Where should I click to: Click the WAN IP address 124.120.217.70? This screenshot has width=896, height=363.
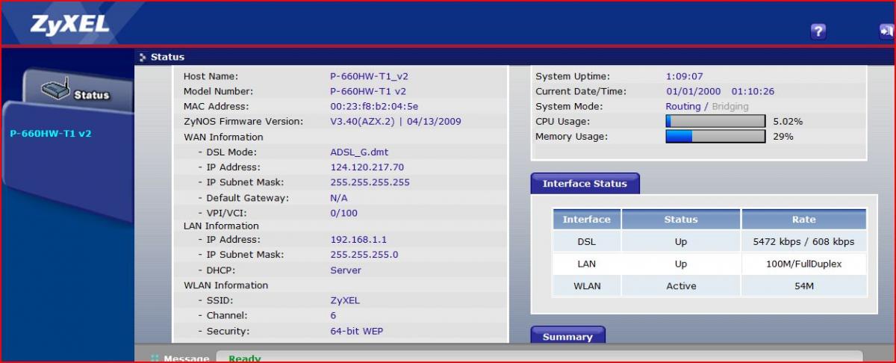point(367,167)
